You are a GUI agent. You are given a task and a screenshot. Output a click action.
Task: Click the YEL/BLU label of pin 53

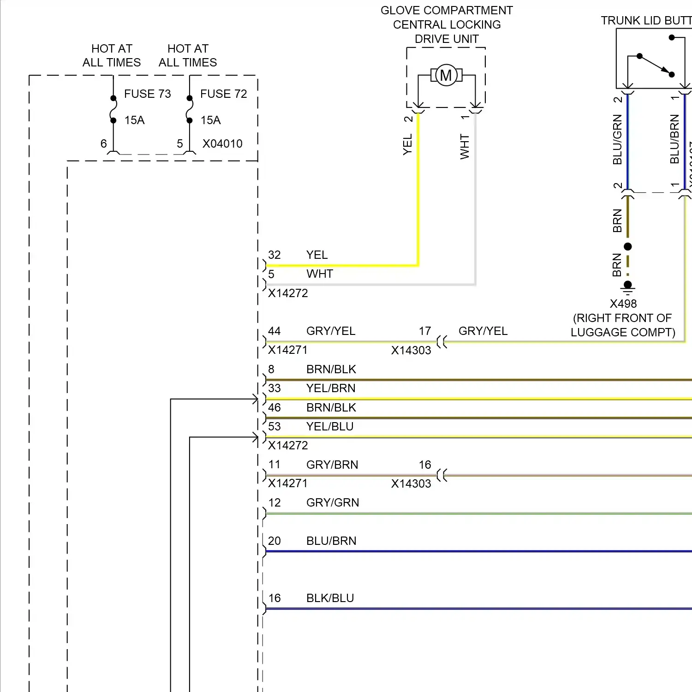tap(330, 426)
